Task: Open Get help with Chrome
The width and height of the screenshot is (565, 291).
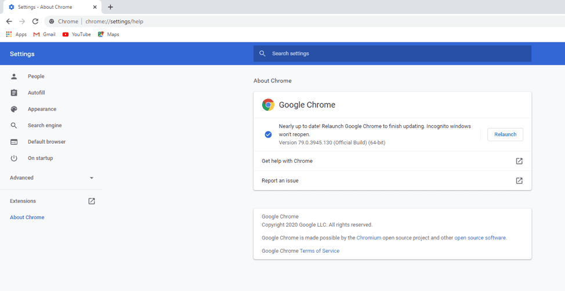Action: [x=392, y=161]
